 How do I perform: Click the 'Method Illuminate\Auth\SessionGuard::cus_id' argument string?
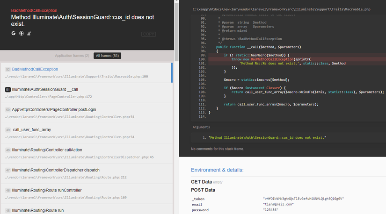[267, 137]
